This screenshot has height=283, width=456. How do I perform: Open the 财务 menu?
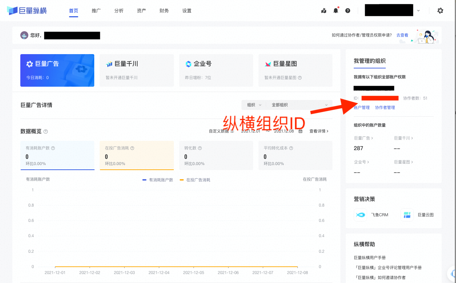(x=164, y=11)
